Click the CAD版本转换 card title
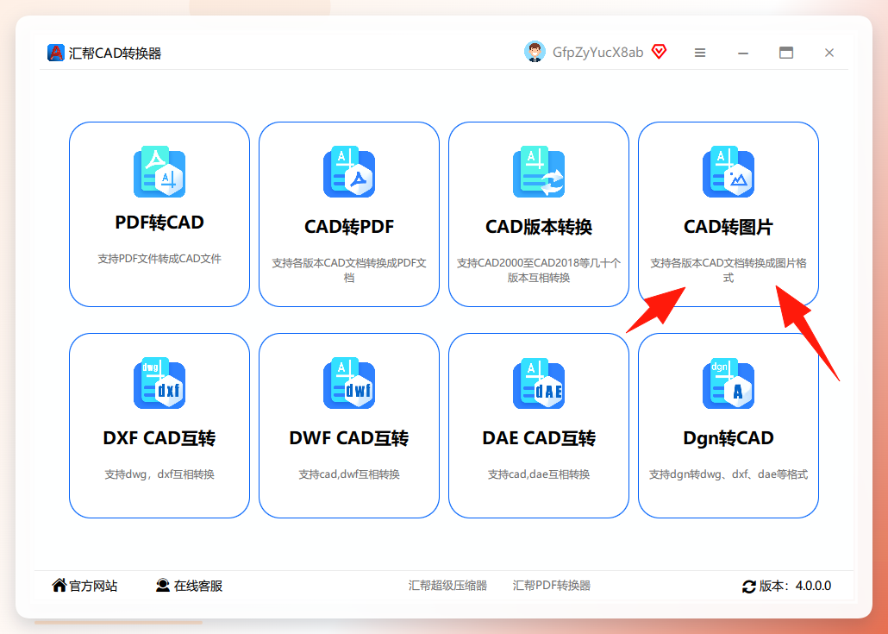888x634 pixels. (539, 227)
